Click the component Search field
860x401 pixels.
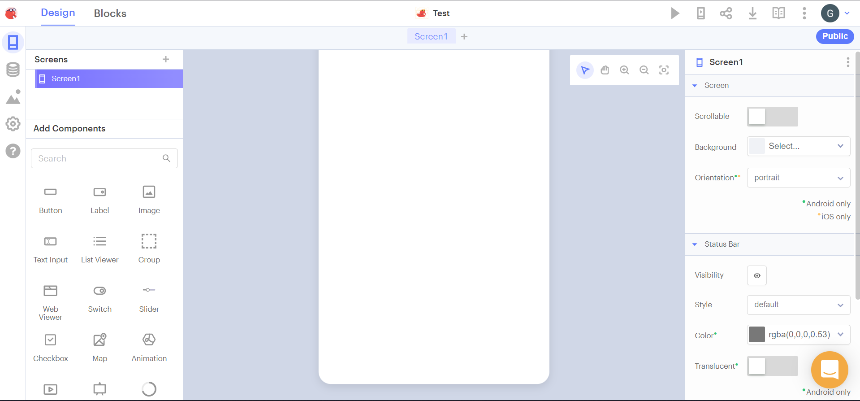[x=104, y=158]
